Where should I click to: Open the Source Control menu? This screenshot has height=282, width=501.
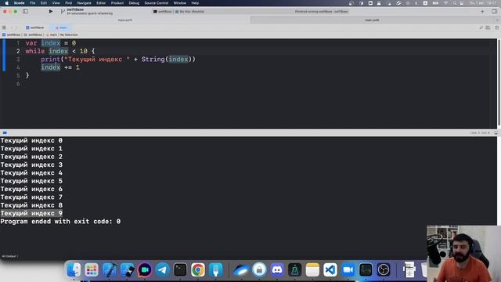[157, 3]
